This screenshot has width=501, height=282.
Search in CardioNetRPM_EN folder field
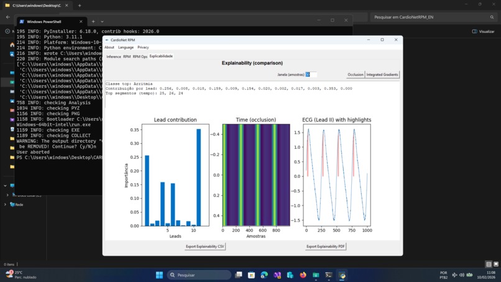click(x=434, y=17)
